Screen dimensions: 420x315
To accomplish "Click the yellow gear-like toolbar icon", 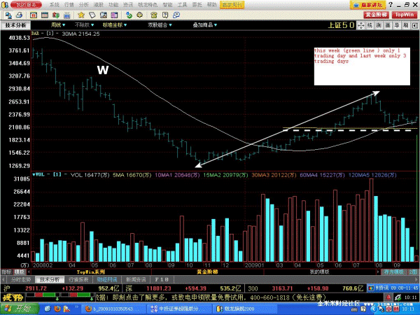I will (x=140, y=15).
